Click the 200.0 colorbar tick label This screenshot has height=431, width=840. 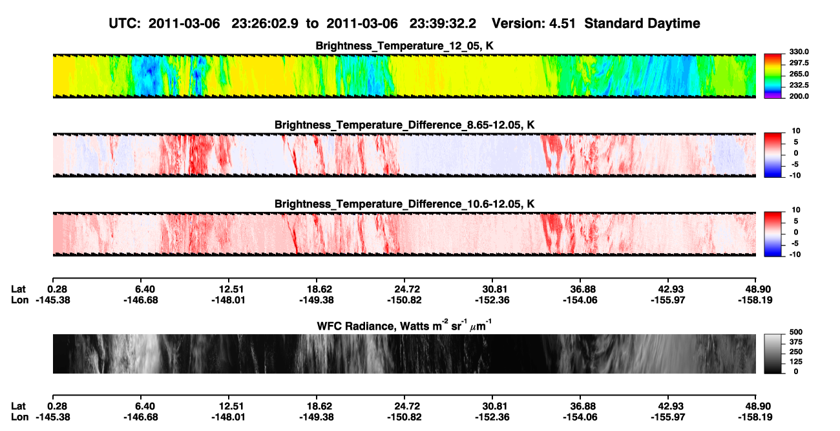(799, 96)
